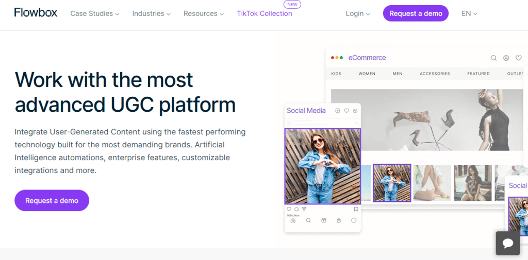
Task: Click the TikTok Collection link
Action: tap(265, 13)
